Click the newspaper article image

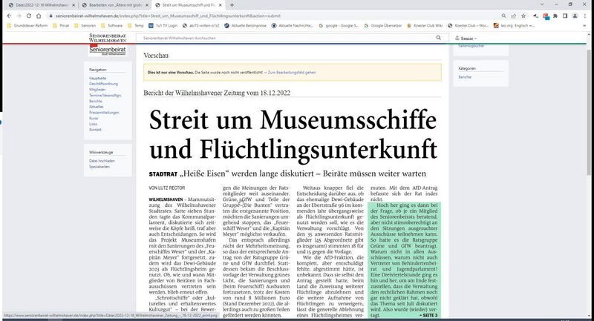(292, 211)
